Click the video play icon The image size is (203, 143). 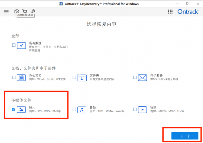coord(143,110)
